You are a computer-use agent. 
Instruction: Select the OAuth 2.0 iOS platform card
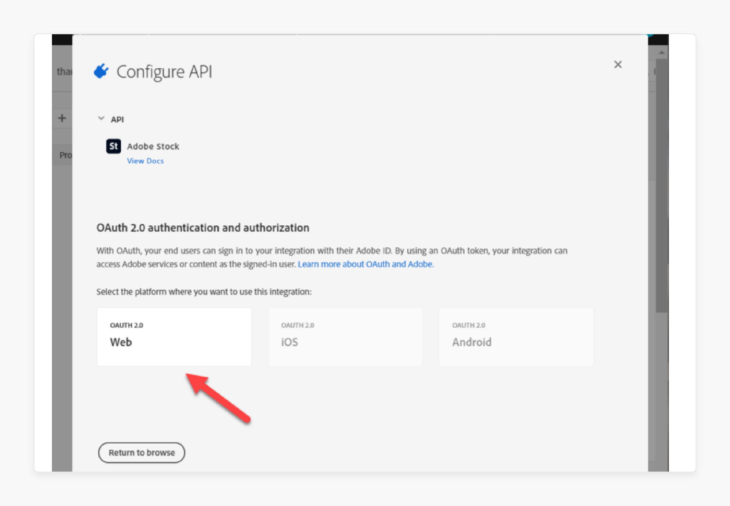tap(345, 337)
